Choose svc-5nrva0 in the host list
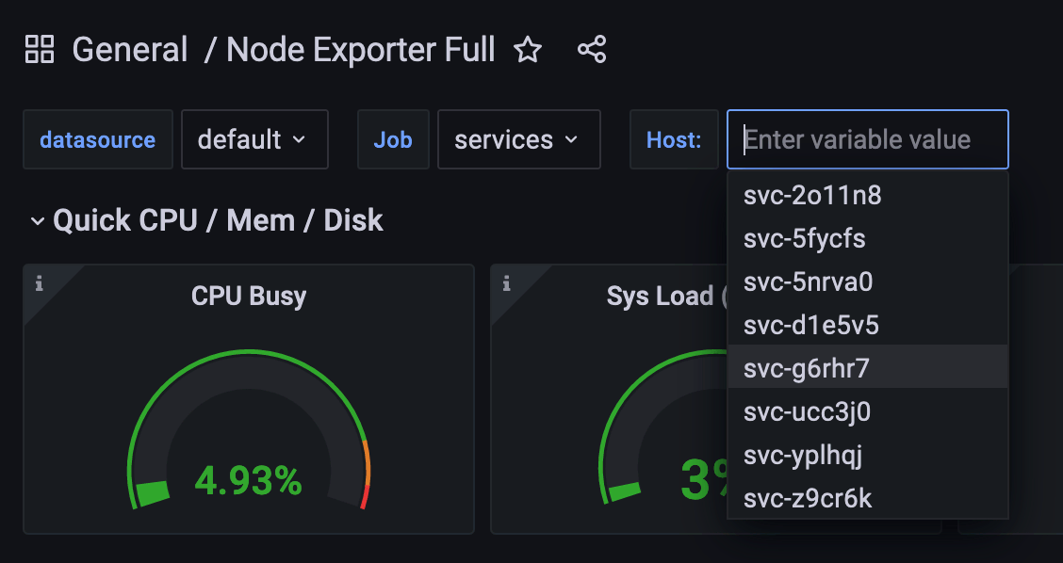The image size is (1063, 563). (808, 282)
